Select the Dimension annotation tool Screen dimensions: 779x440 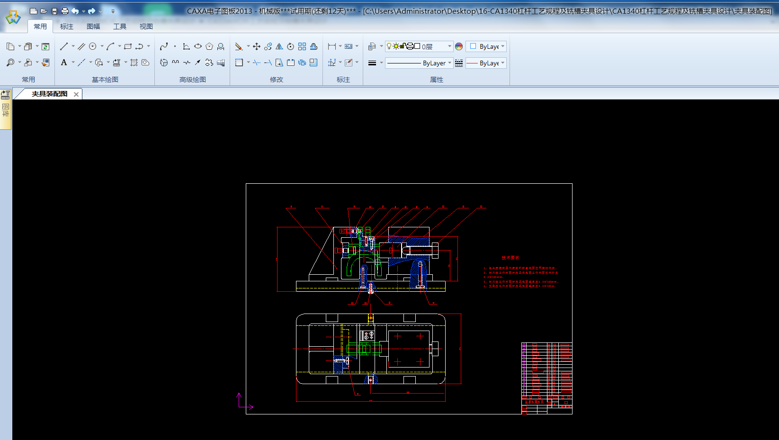point(332,46)
